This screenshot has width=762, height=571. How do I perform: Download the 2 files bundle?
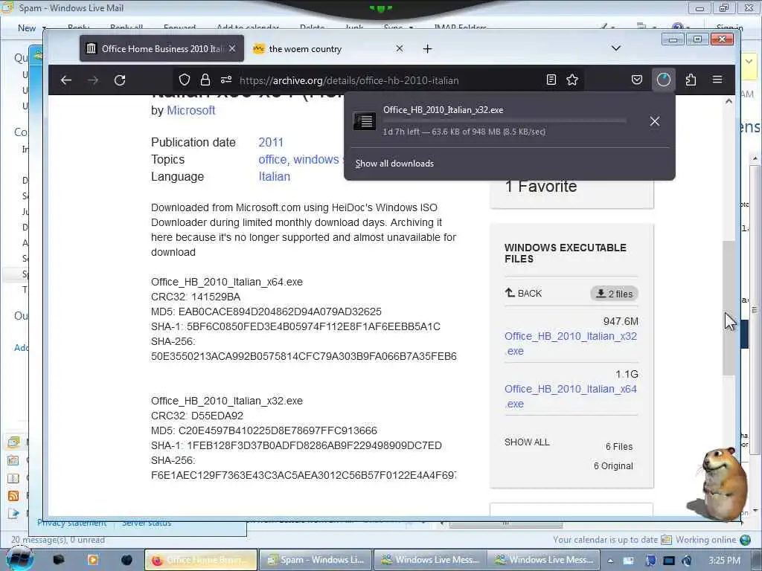(x=614, y=294)
